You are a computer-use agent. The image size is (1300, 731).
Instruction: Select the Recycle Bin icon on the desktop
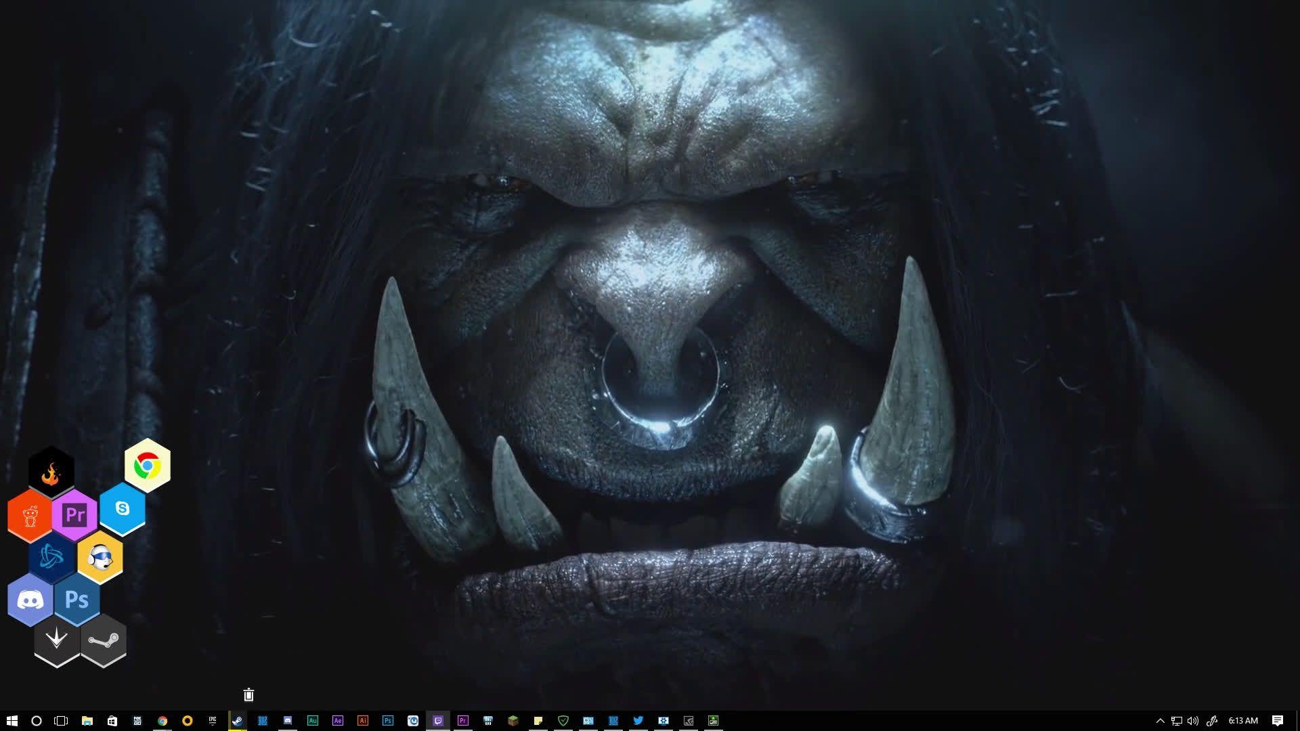[x=248, y=694]
